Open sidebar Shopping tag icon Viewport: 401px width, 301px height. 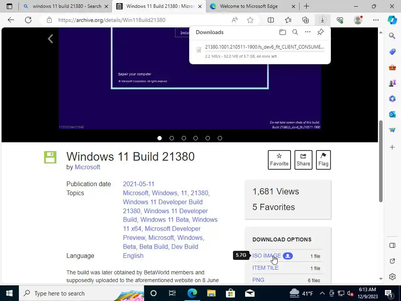[392, 52]
